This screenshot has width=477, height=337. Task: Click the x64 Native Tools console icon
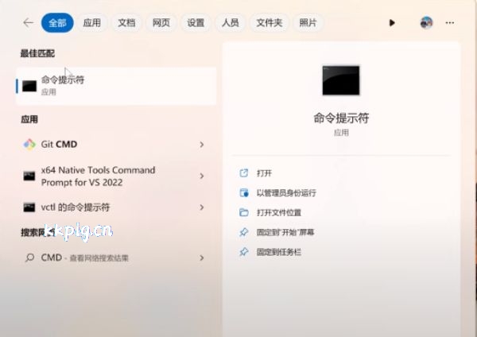[x=29, y=176]
